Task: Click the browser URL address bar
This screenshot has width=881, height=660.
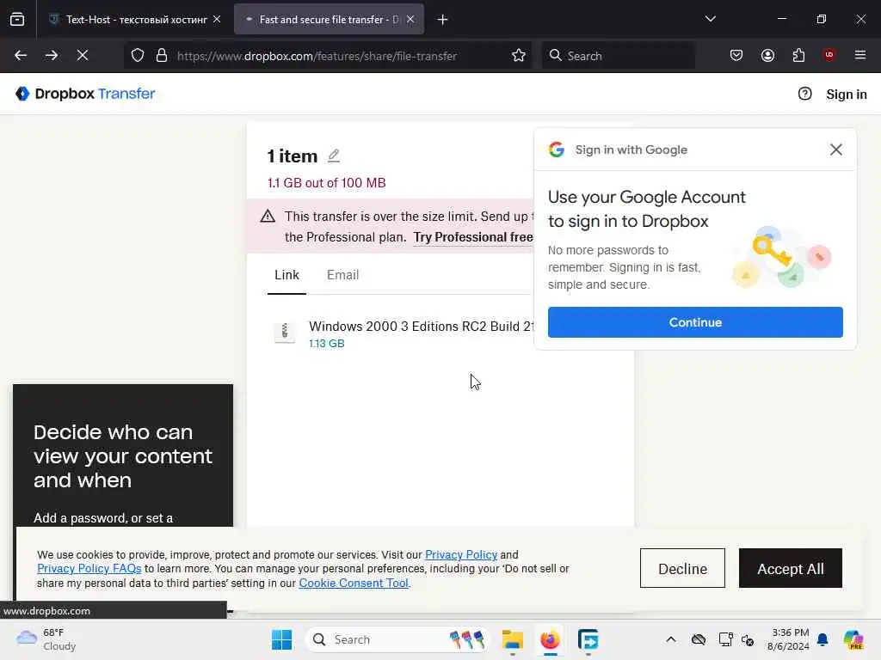Action: pos(328,56)
